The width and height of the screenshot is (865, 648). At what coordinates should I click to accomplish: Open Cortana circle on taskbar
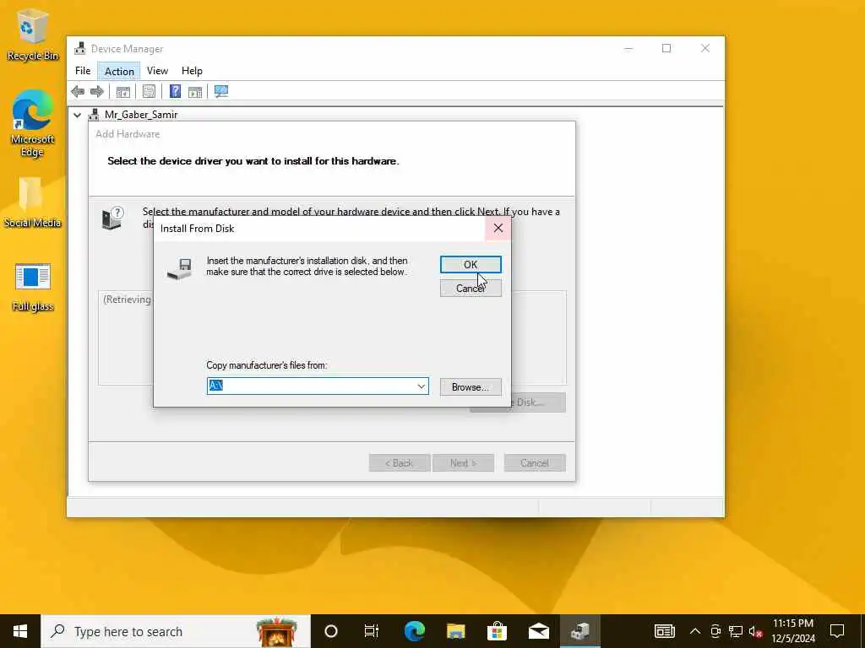(331, 631)
